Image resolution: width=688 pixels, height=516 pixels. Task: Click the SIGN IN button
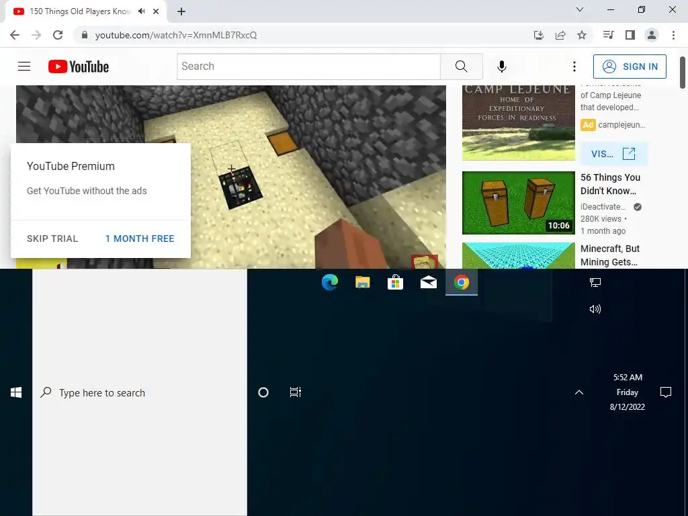[630, 67]
